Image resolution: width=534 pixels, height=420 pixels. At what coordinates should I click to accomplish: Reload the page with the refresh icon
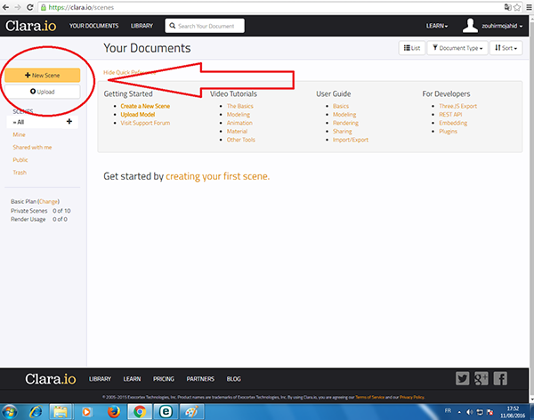click(30, 7)
